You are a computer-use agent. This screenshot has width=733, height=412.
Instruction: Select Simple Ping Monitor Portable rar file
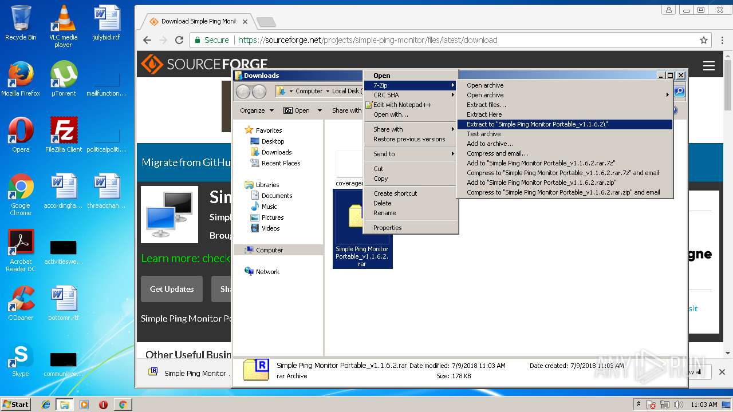pos(362,228)
